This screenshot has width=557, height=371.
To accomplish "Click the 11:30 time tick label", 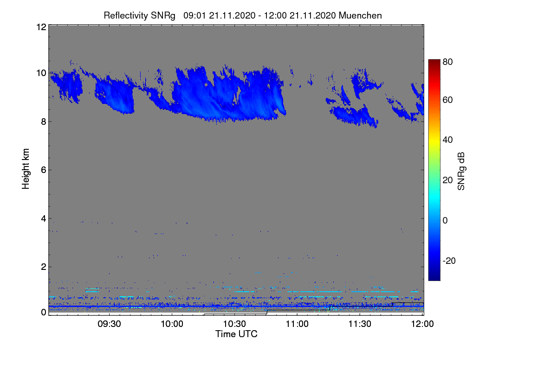I will tap(360, 324).
